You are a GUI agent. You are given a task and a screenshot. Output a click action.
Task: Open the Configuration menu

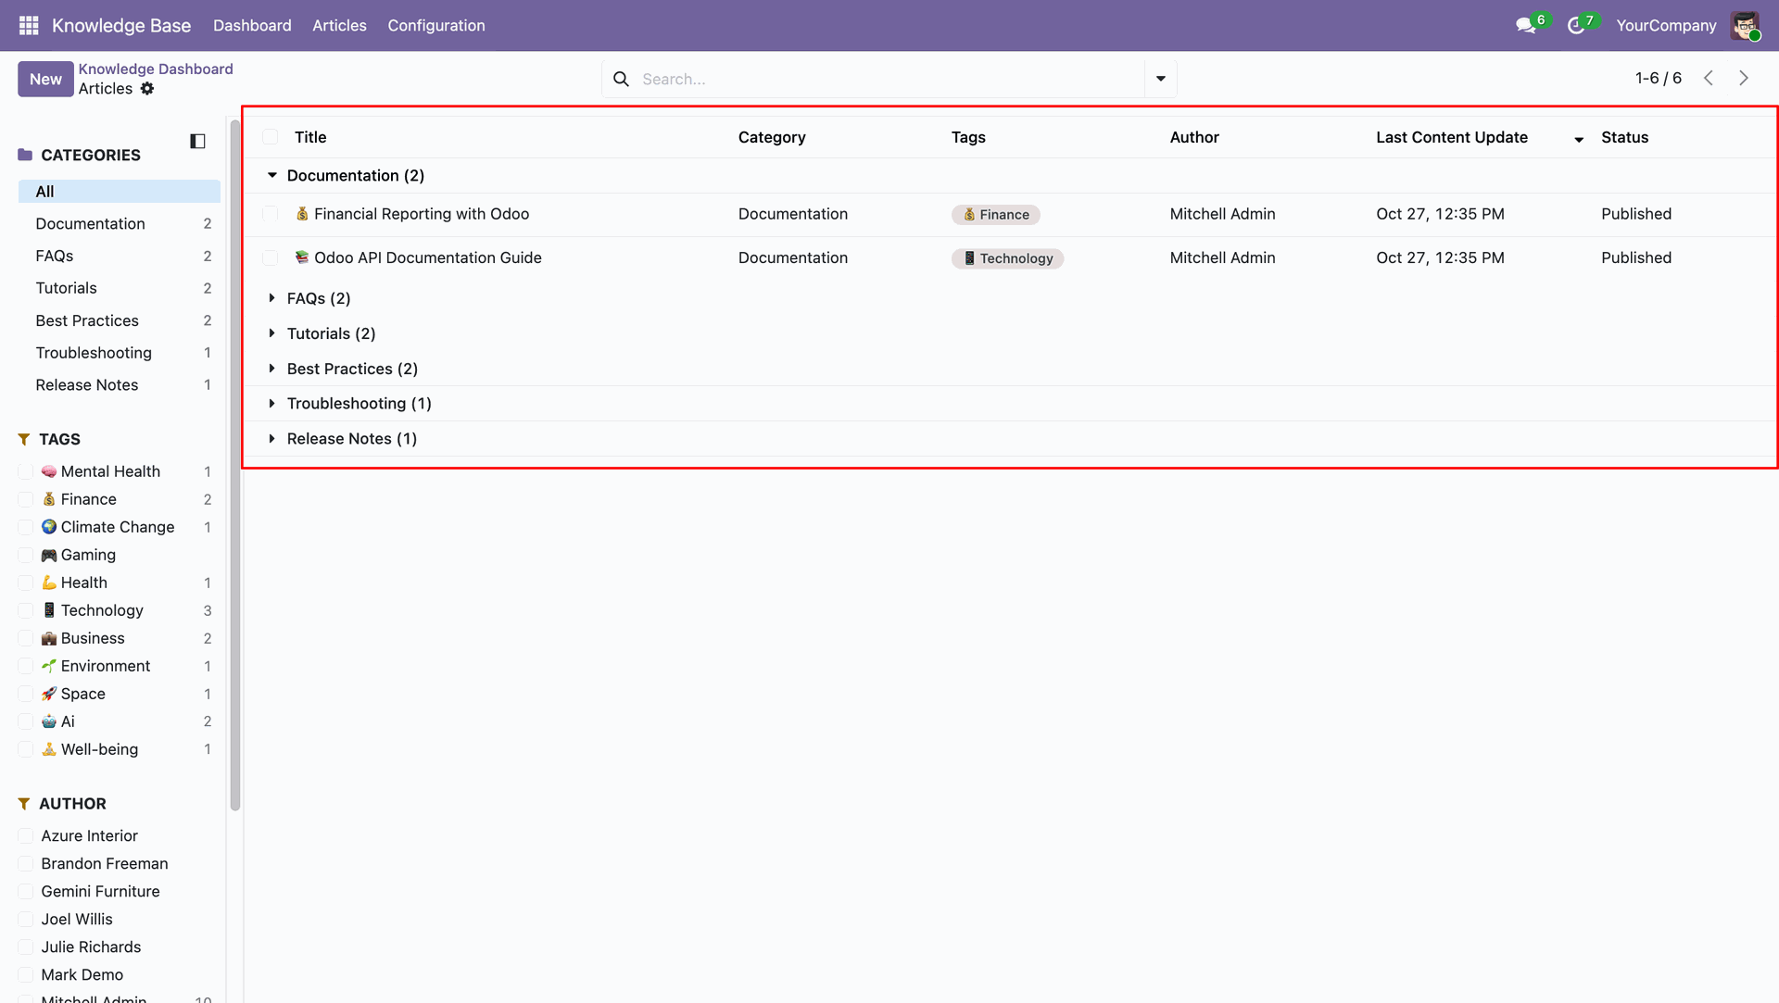click(435, 25)
